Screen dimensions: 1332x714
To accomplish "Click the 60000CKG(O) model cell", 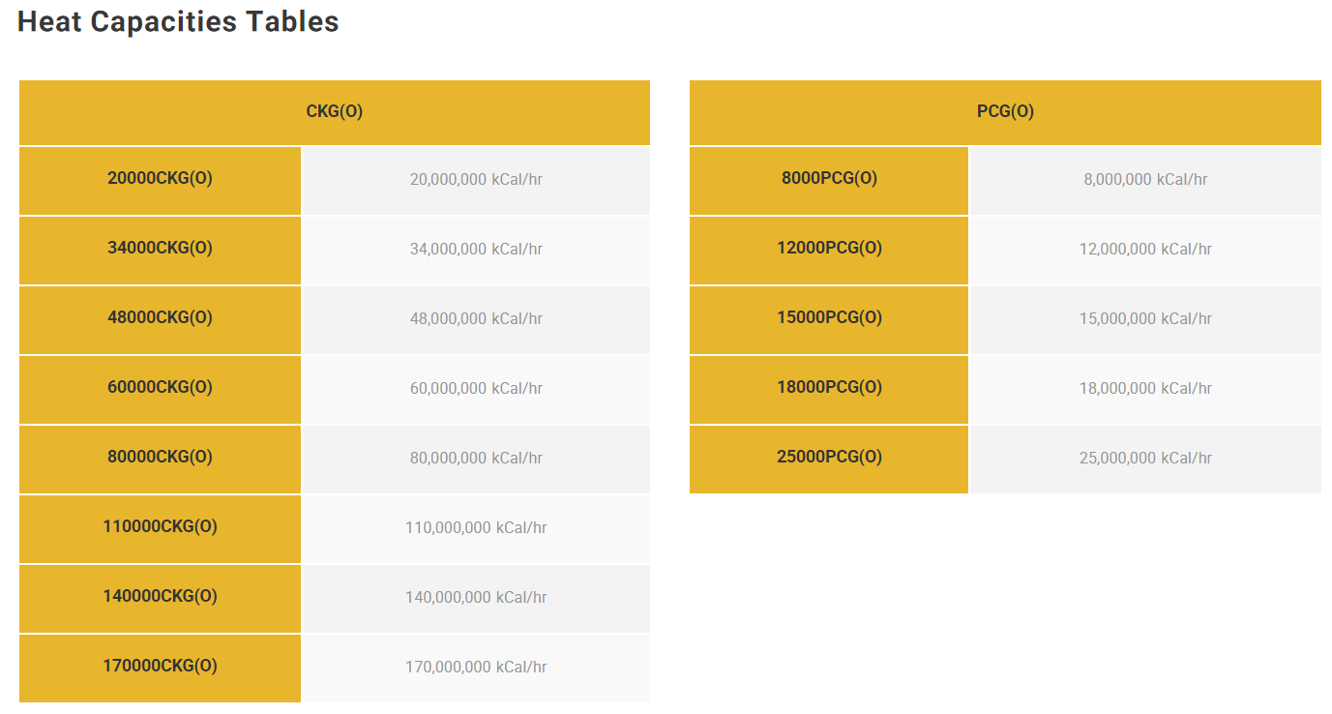I will click(x=160, y=389).
